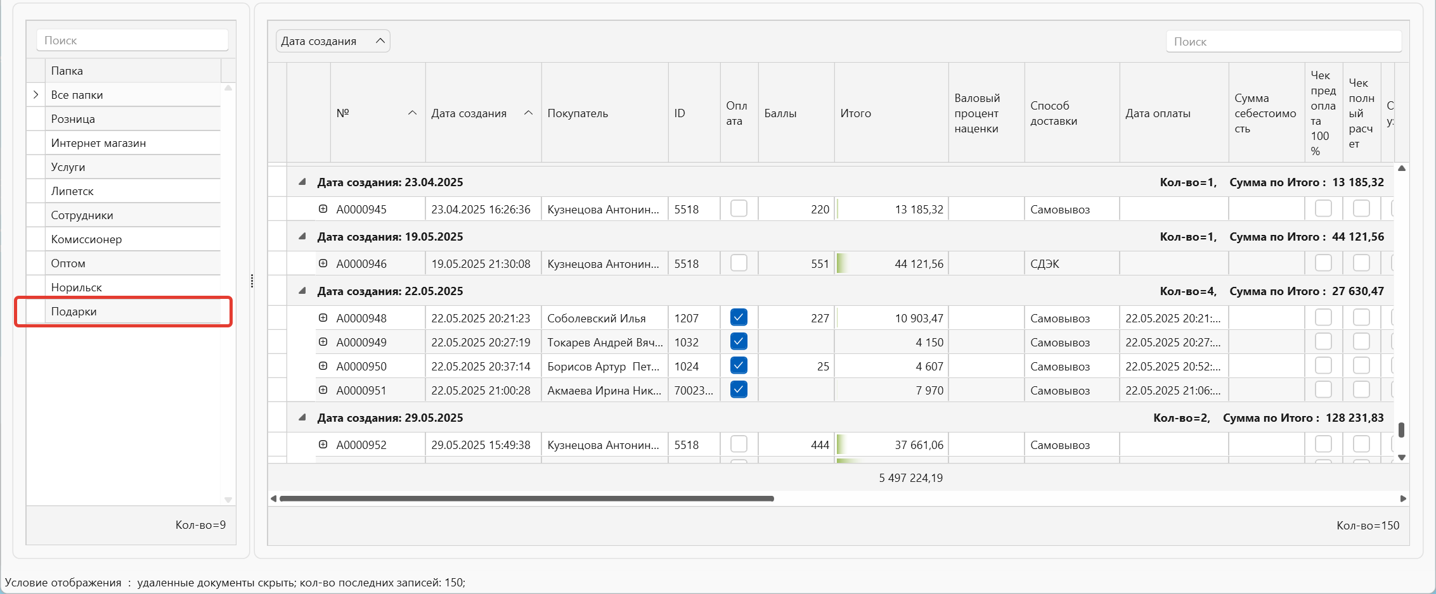The width and height of the screenshot is (1436, 594).
Task: Expand row details for order A0000945
Action: point(323,209)
